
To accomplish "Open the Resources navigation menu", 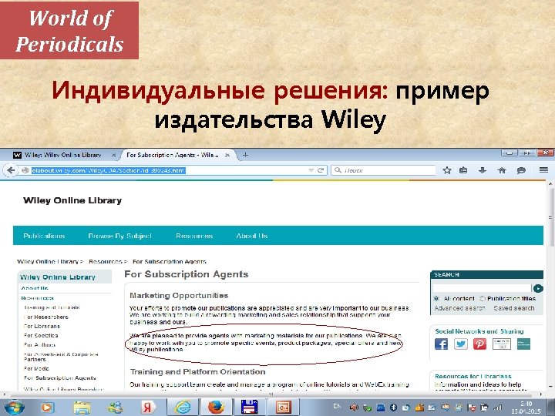I will [194, 236].
